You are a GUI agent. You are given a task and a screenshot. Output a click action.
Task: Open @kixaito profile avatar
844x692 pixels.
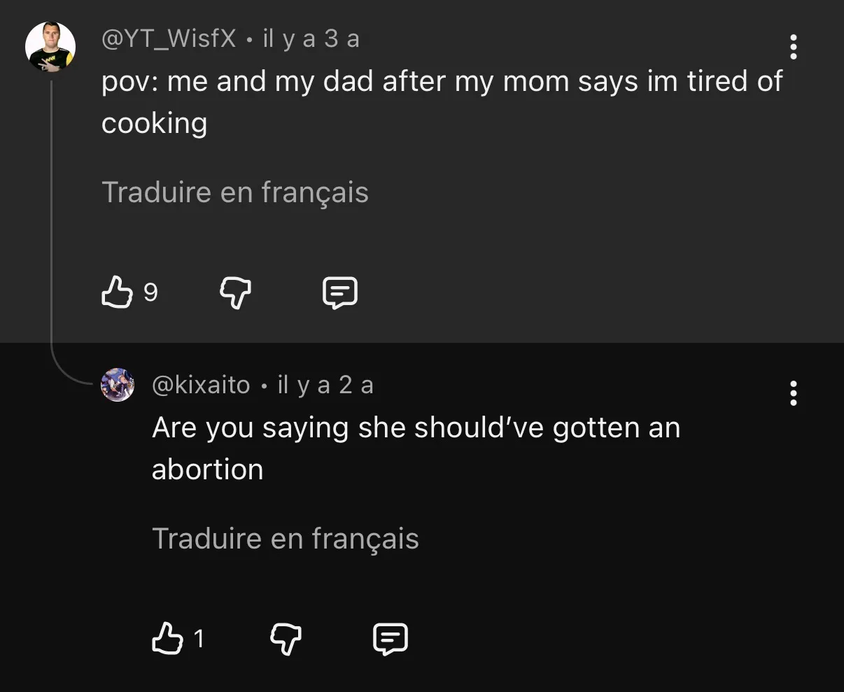coord(118,385)
